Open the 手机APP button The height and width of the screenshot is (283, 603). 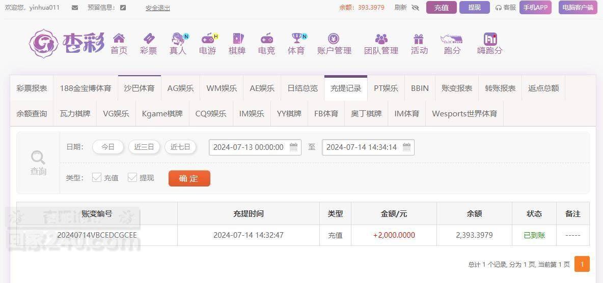(535, 7)
